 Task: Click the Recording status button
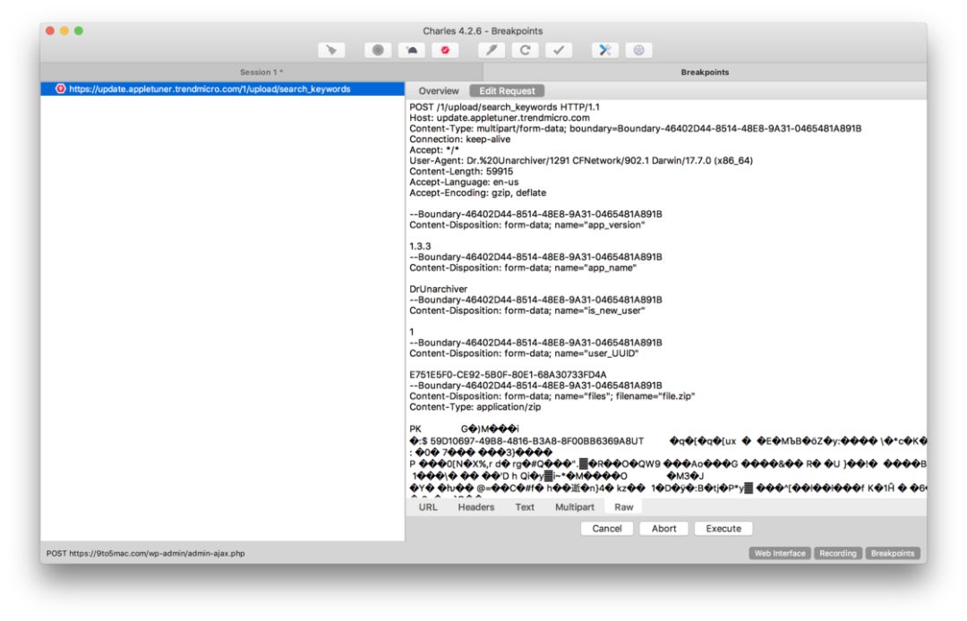[x=838, y=553]
